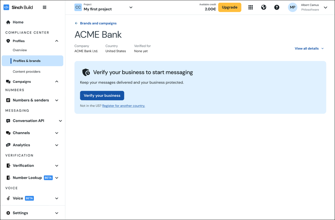Open the user account dropdown arrow
This screenshot has width=335, height=220.
point(325,7)
